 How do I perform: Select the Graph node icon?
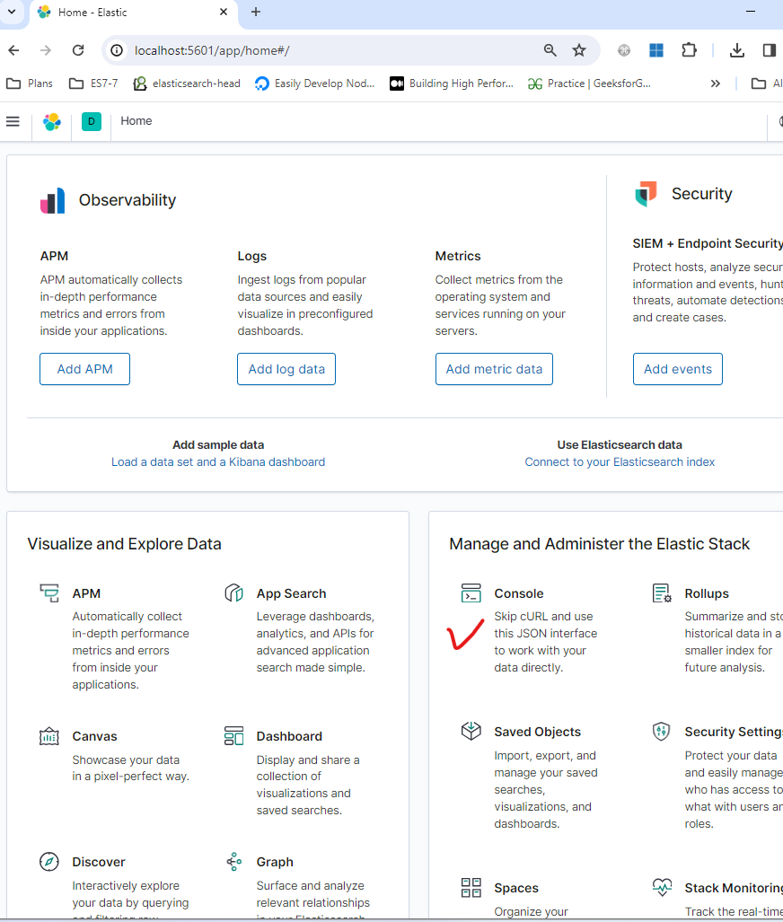(233, 861)
